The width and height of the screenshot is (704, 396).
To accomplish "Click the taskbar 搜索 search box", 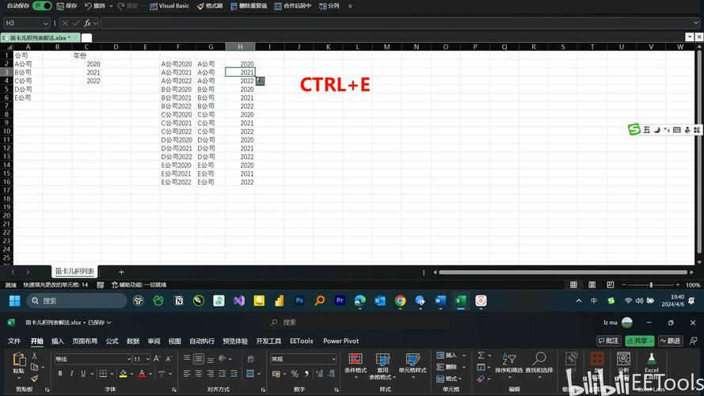I will 76,301.
